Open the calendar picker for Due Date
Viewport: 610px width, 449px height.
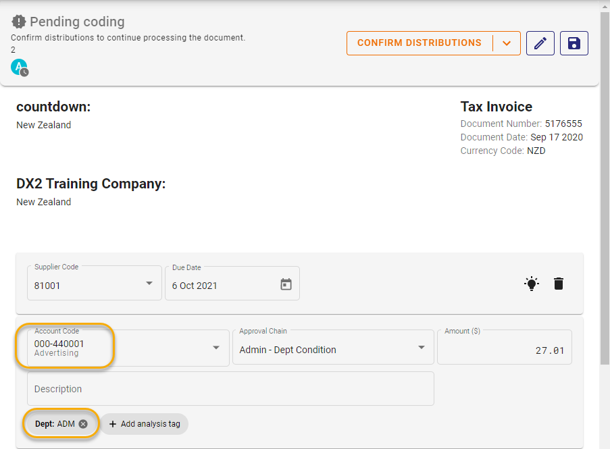click(286, 283)
